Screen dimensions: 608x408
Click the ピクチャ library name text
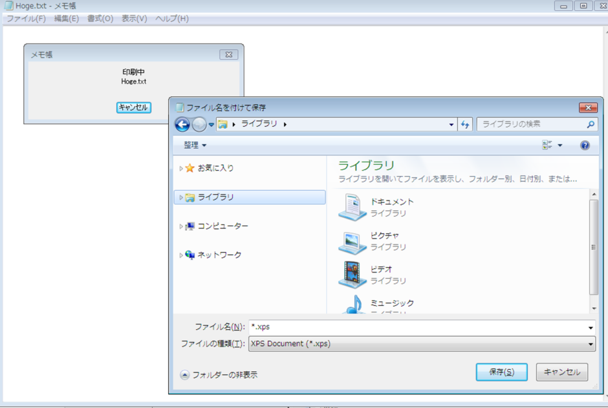tap(385, 235)
